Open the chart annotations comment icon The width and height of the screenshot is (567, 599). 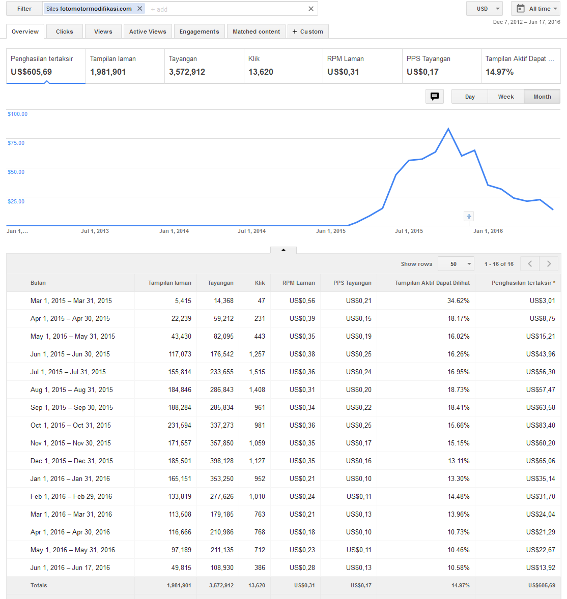coord(435,97)
